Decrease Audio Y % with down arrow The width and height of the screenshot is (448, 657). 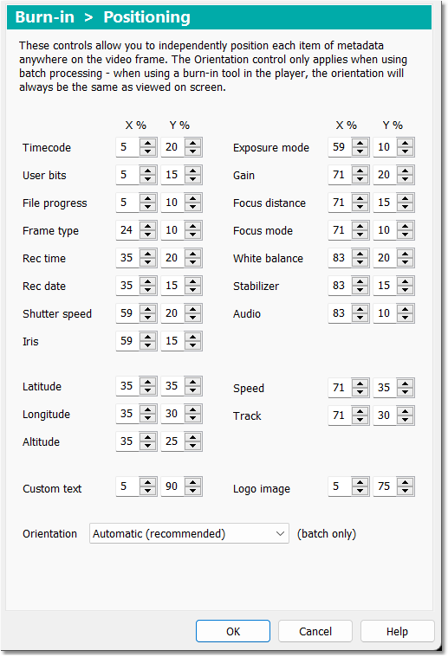[x=405, y=317]
